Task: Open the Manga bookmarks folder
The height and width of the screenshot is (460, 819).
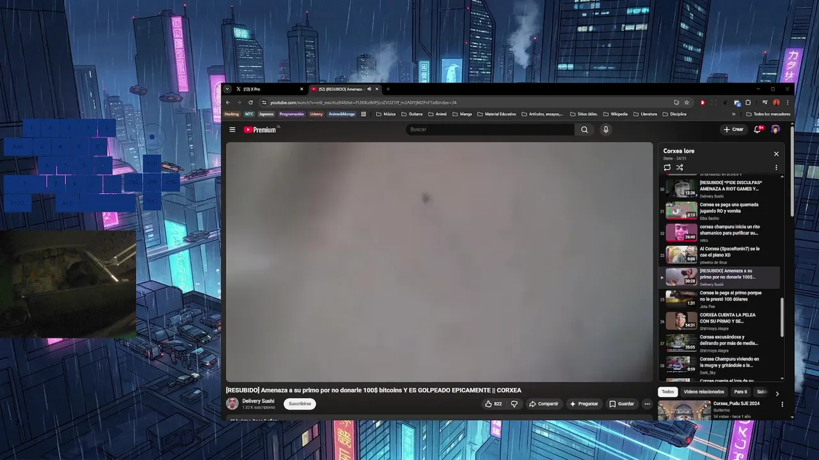Action: click(462, 114)
